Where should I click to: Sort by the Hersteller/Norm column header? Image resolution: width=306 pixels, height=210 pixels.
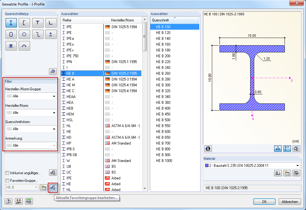tap(122, 20)
